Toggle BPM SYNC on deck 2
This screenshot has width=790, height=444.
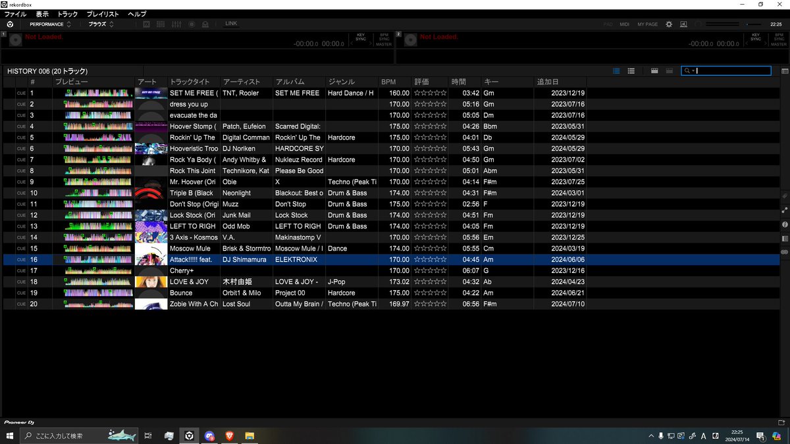point(779,37)
